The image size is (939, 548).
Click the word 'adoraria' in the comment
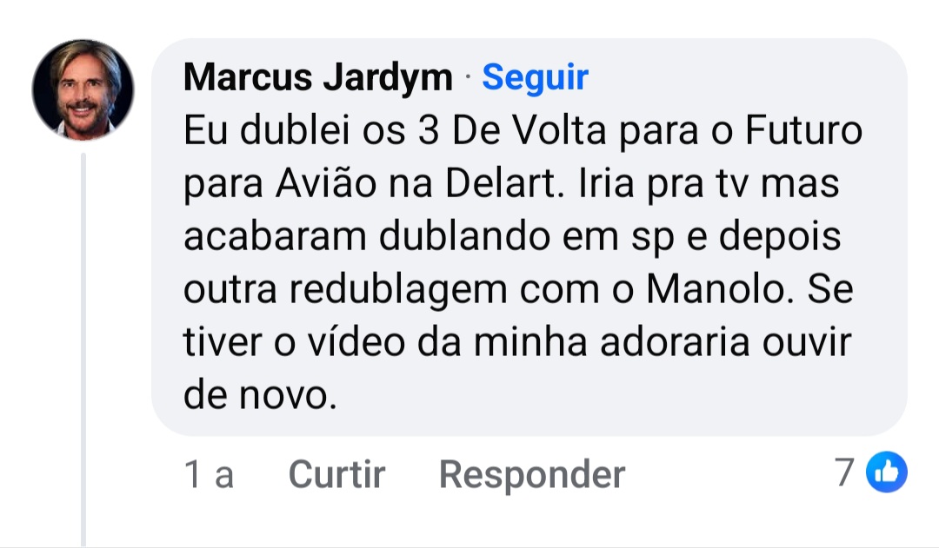click(675, 343)
